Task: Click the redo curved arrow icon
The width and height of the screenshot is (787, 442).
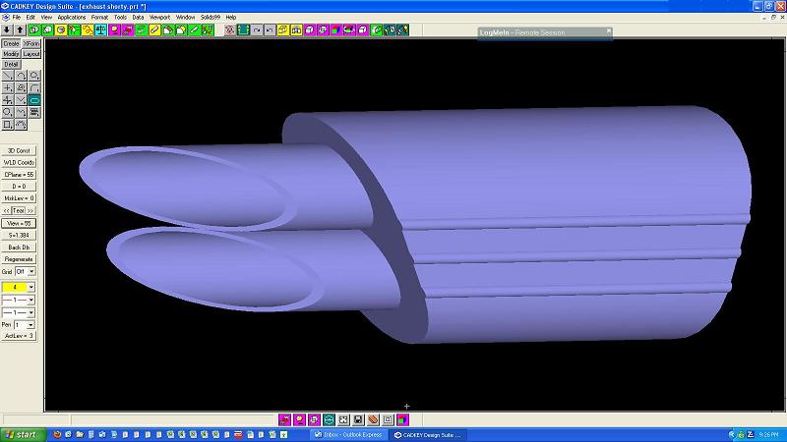Action: pyautogui.click(x=257, y=30)
